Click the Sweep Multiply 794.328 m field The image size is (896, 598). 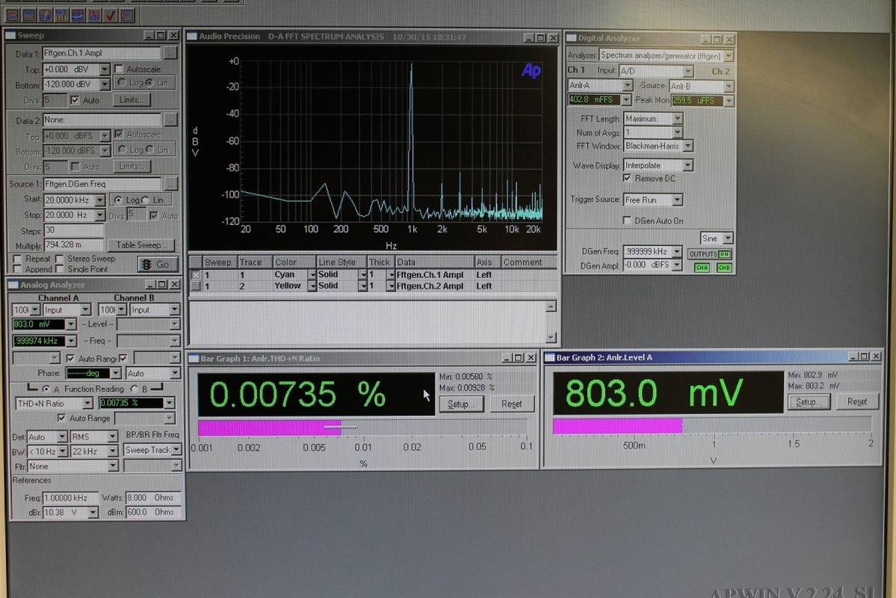coord(73,245)
